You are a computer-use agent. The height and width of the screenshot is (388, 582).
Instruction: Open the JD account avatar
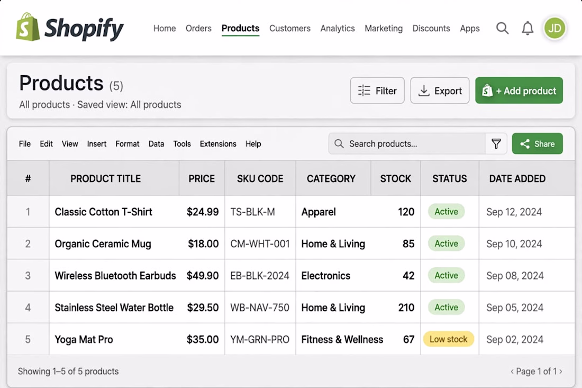554,28
